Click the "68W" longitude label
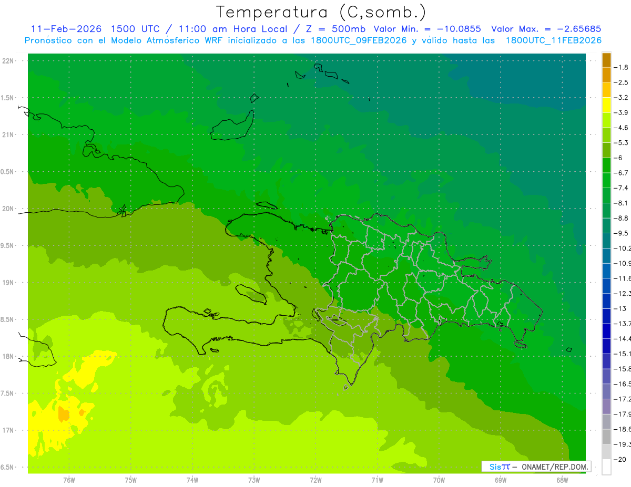 pyautogui.click(x=562, y=480)
